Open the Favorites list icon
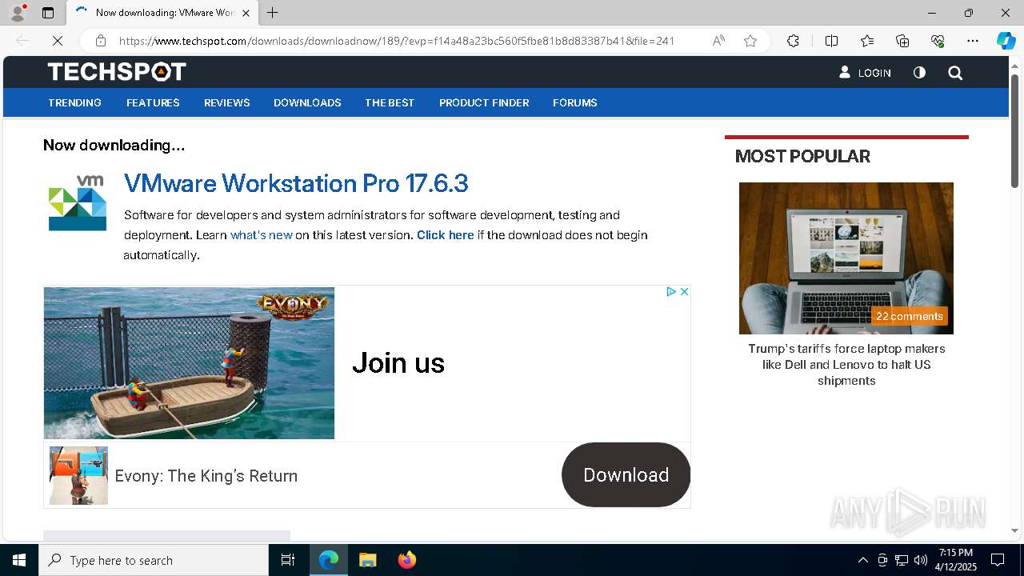Image resolution: width=1024 pixels, height=576 pixels. click(867, 41)
